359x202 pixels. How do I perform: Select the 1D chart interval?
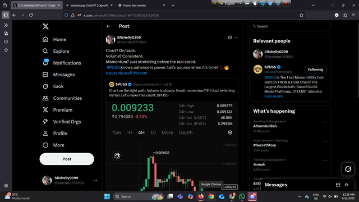pos(153,132)
